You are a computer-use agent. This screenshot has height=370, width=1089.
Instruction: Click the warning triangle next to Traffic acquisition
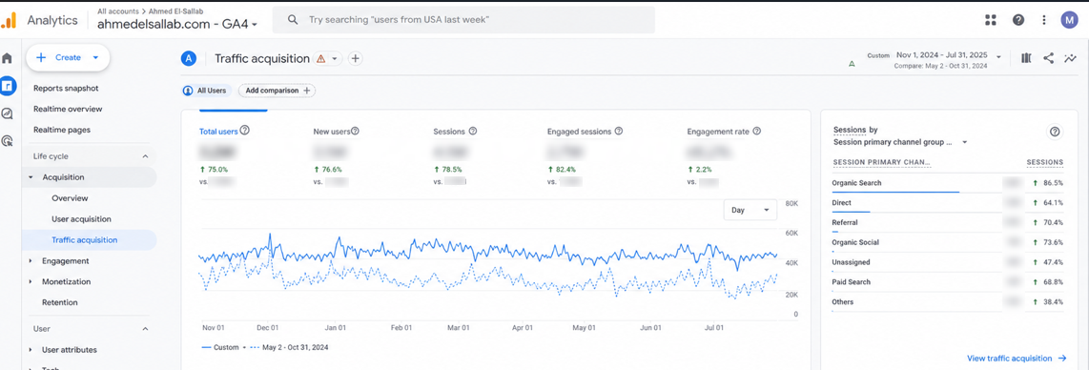320,59
